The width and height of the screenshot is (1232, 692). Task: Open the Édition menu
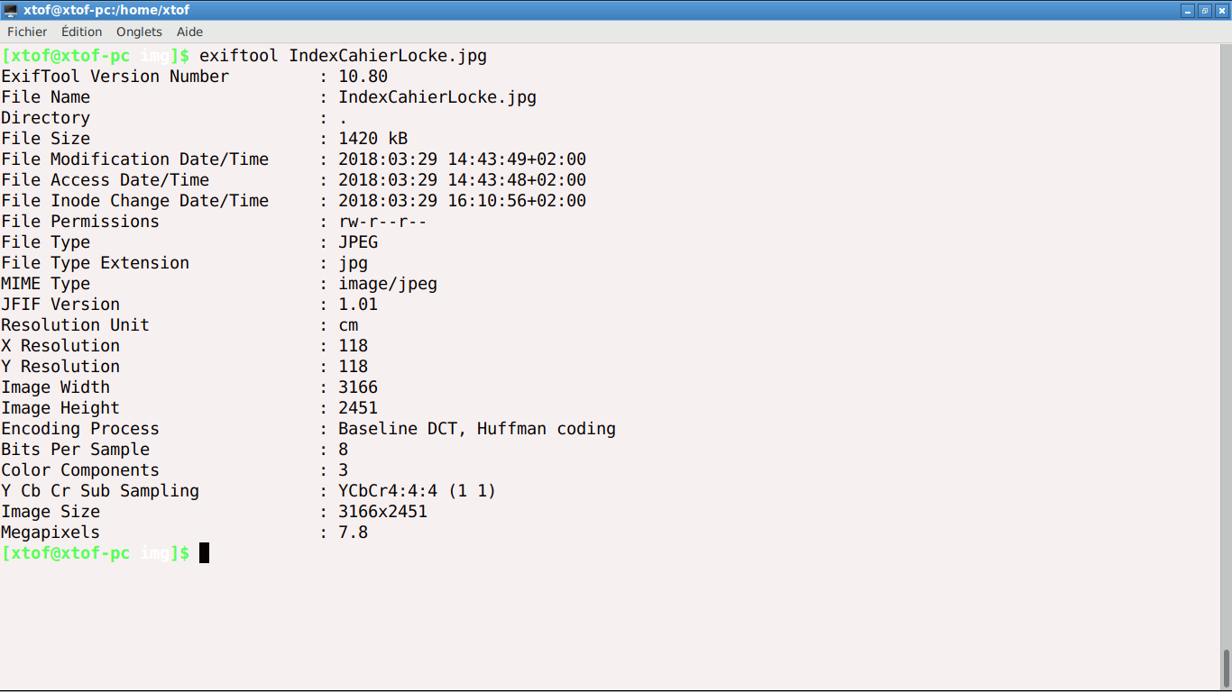(81, 32)
